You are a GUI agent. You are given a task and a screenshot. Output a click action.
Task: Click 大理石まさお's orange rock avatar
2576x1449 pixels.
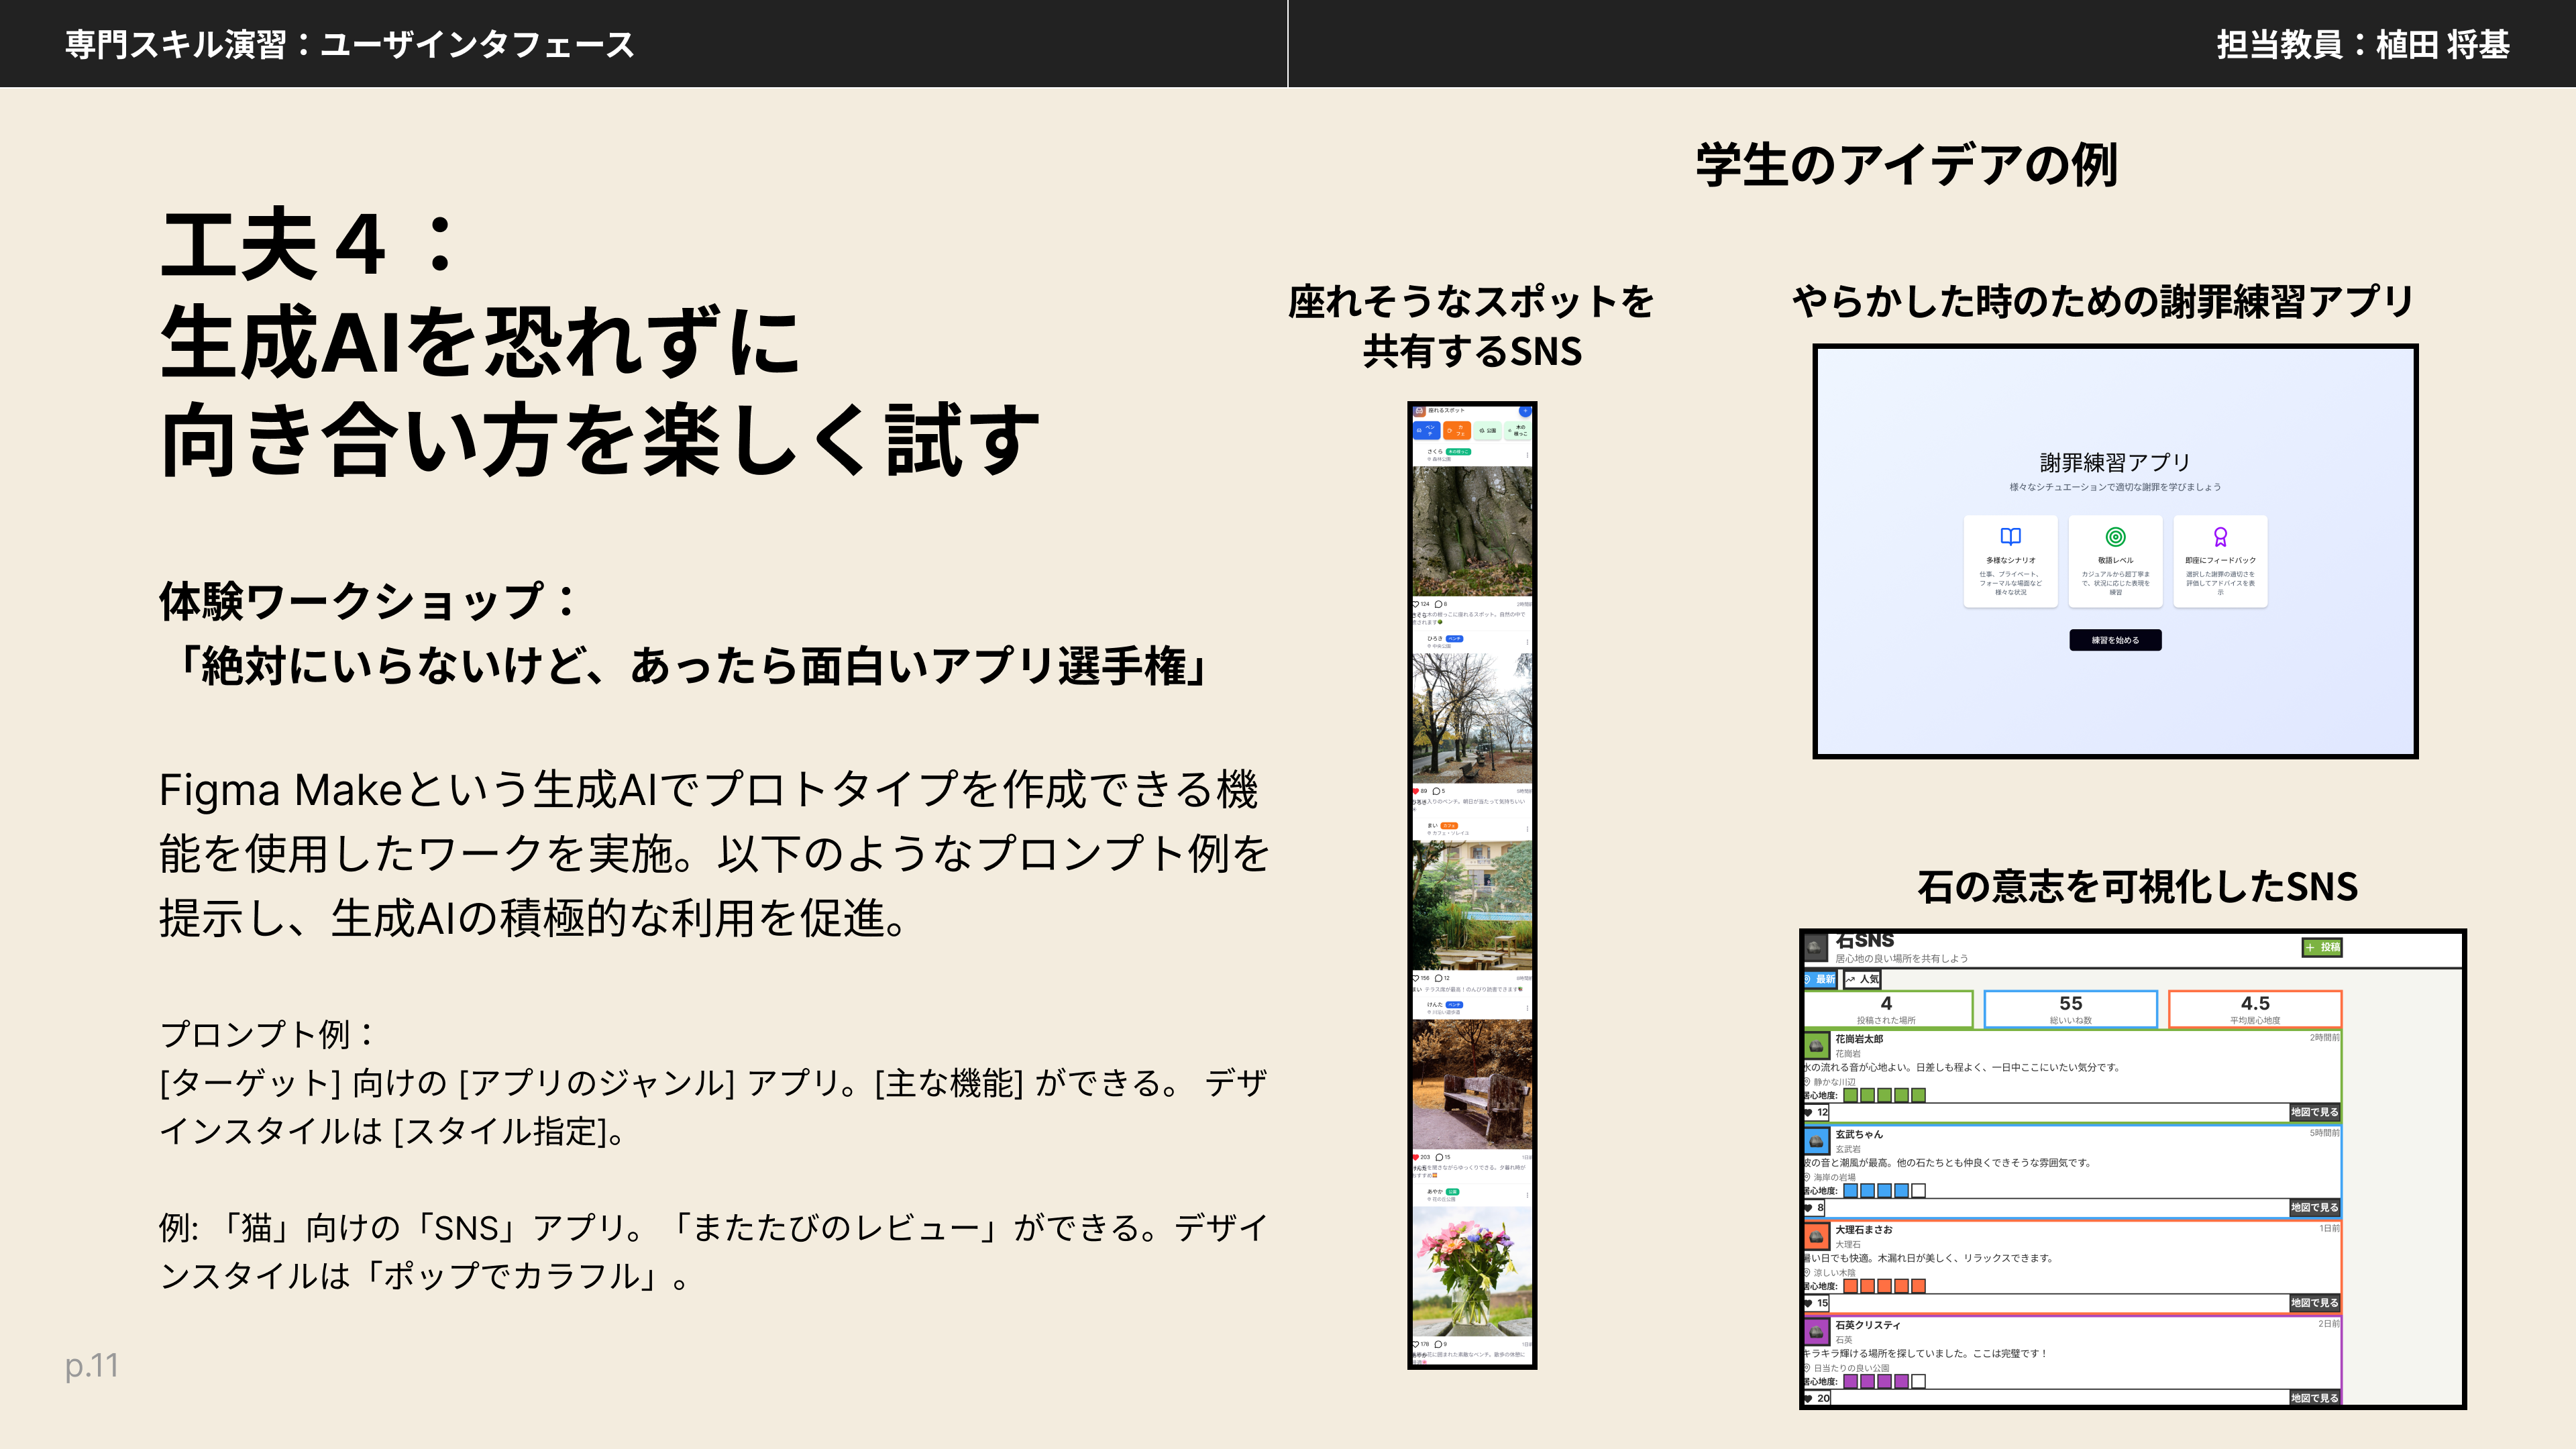tap(1816, 1236)
